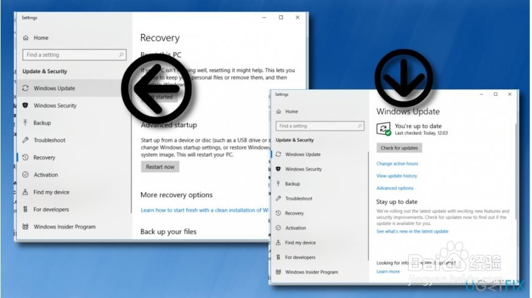Open Backup label in Windows Update window sidebar
This screenshot has width=532, height=298.
[x=293, y=184]
